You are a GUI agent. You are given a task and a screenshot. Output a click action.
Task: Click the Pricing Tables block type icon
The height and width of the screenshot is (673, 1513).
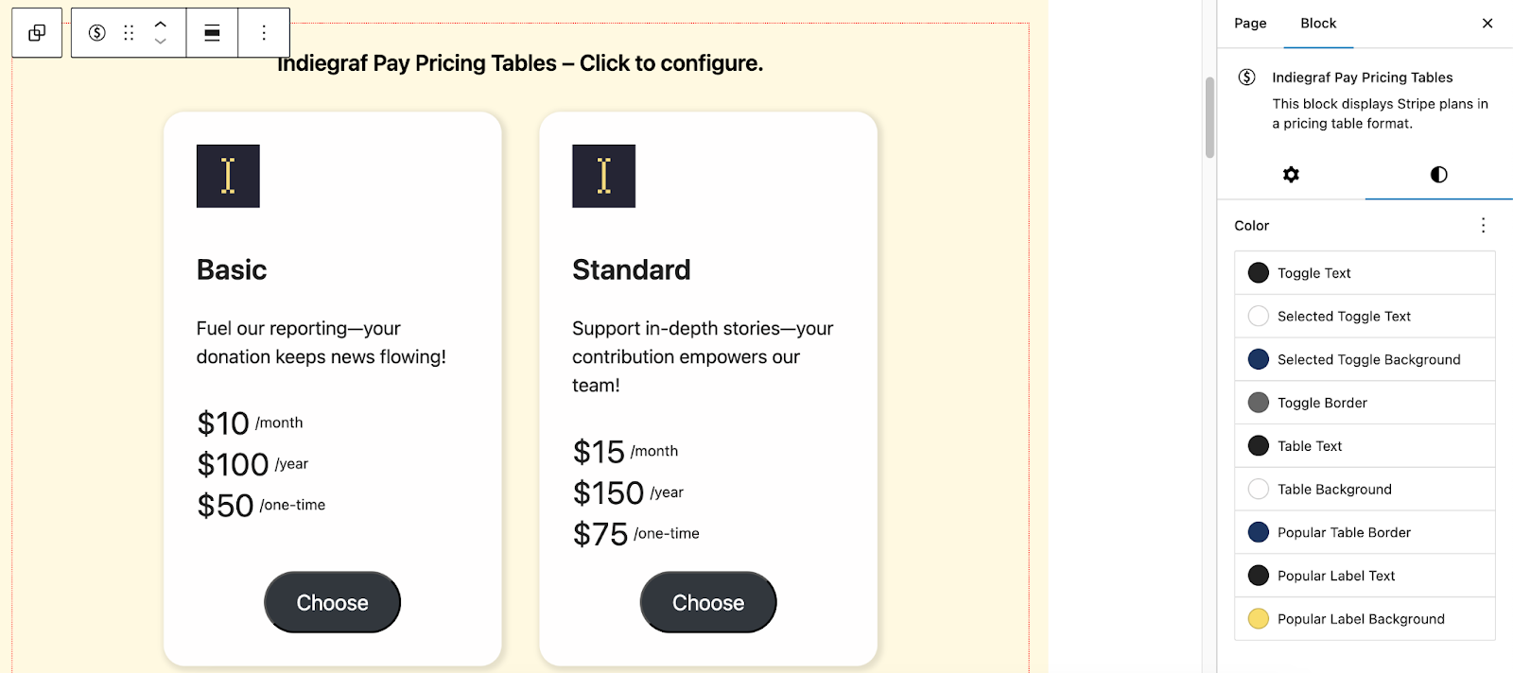96,33
